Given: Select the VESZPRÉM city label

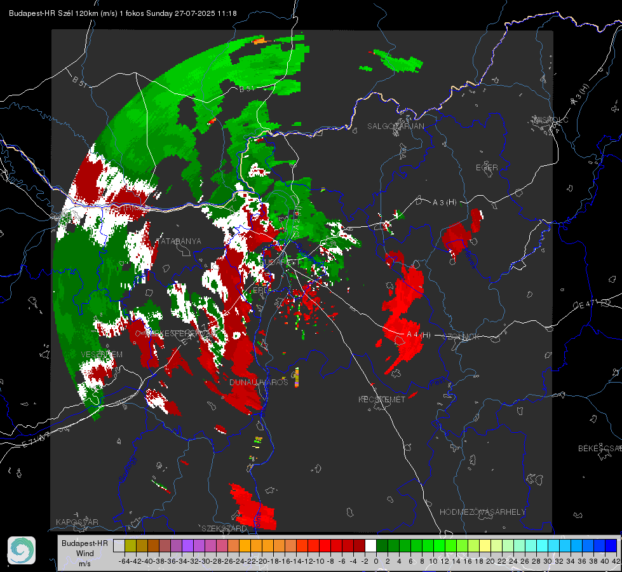Looking at the screenshot, I should pyautogui.click(x=102, y=354).
